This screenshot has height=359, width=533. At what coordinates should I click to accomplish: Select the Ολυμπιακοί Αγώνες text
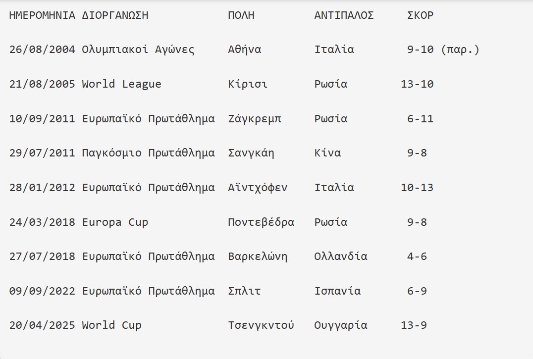pos(138,50)
